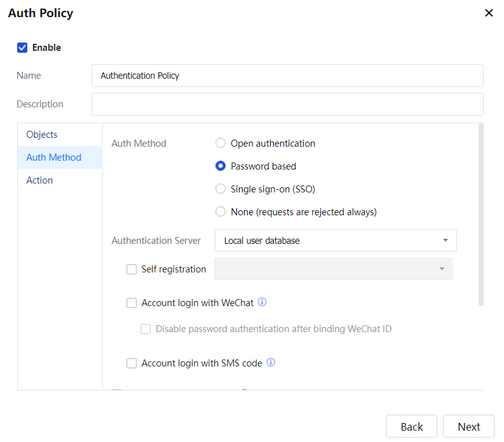Switch to the Objects tab

[x=42, y=135]
